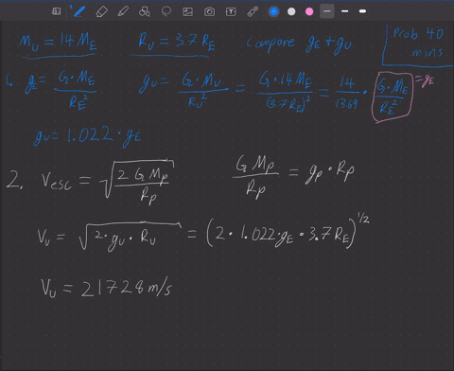Select the thinnest stroke width
454x371 pixels.
pyautogui.click(x=327, y=11)
